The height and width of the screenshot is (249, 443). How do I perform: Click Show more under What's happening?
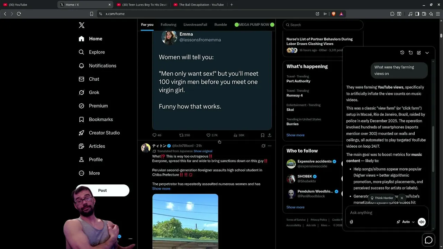pyautogui.click(x=295, y=135)
